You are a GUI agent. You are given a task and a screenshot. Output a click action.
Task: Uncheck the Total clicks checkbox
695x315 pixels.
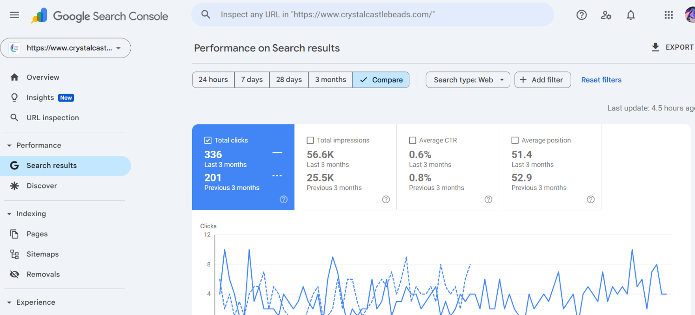[x=208, y=140]
